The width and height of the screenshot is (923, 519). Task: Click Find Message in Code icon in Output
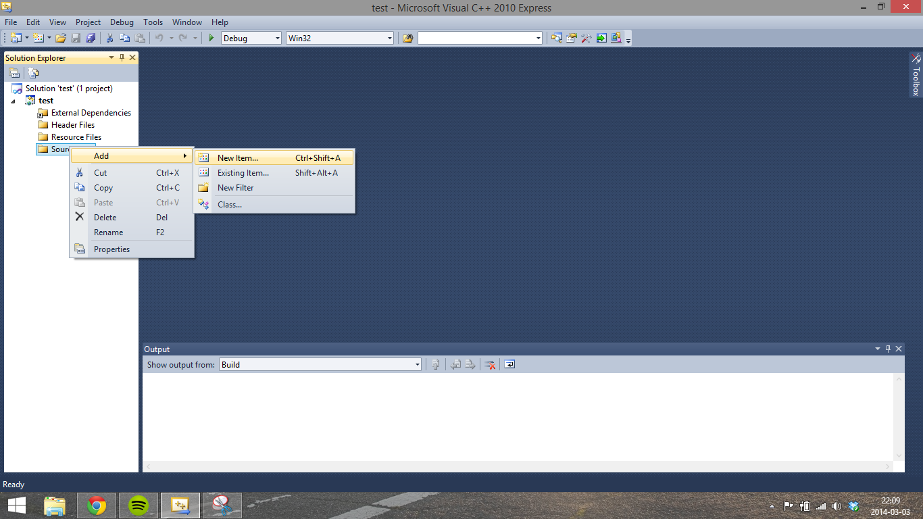(x=436, y=364)
